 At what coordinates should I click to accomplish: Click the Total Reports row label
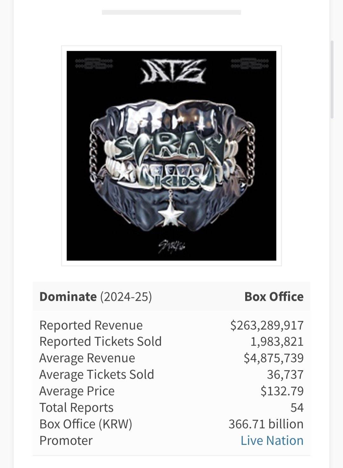coord(76,408)
